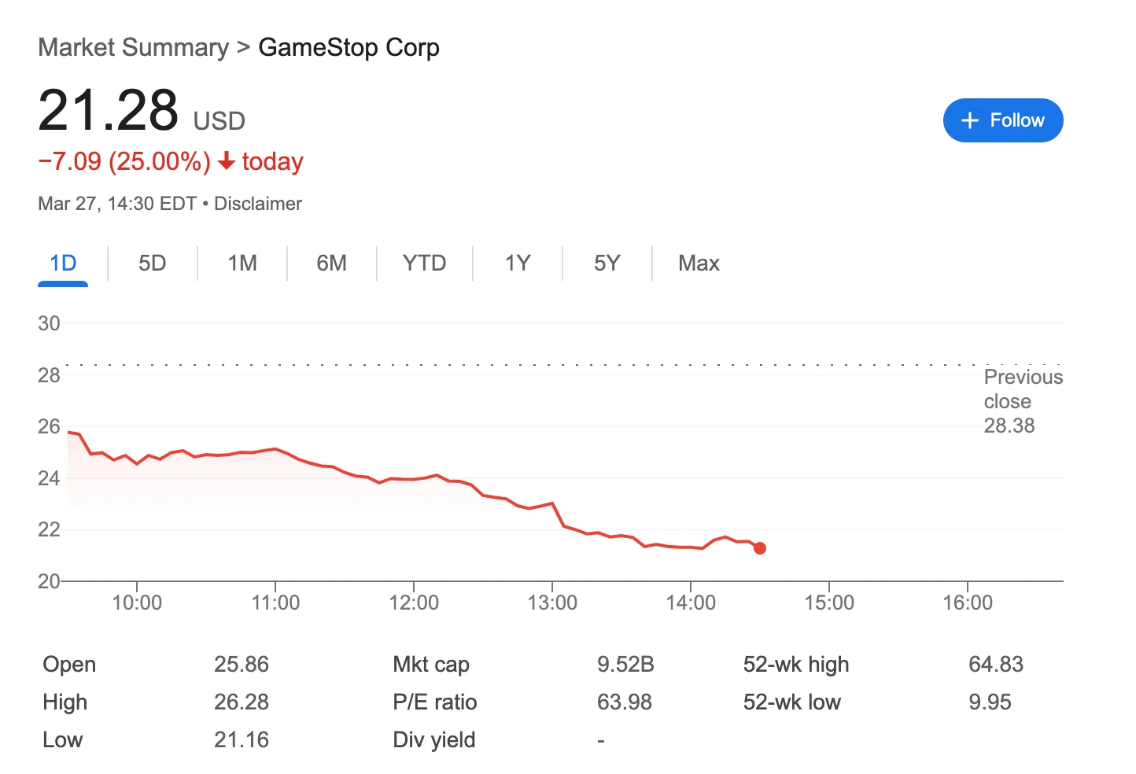Click the Previous close 28.38 label

click(x=1023, y=401)
